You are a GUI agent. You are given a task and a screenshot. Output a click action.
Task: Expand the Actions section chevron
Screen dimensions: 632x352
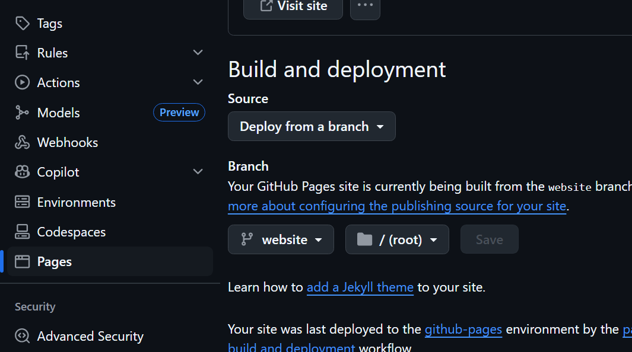[x=198, y=82]
